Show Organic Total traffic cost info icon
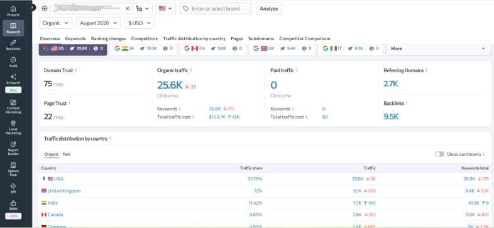This screenshot has width=494, height=228. (x=193, y=117)
